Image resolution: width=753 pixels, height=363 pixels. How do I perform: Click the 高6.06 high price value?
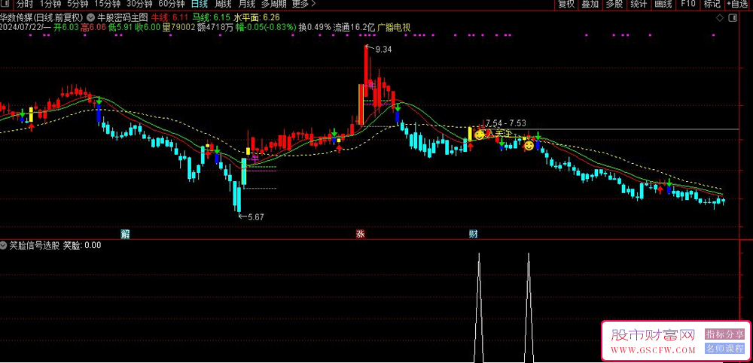(x=93, y=27)
